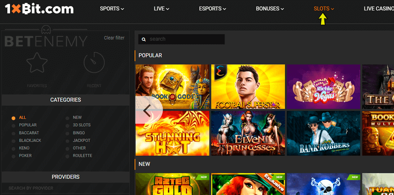Focus the slots search field
This screenshot has height=195, width=394.
pyautogui.click(x=181, y=39)
